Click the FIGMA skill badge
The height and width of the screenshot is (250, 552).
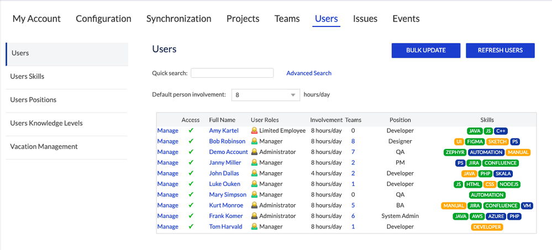(475, 142)
